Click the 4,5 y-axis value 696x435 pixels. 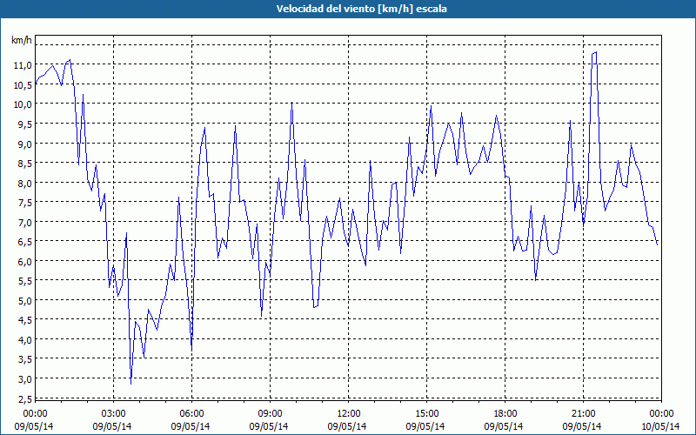[24, 320]
